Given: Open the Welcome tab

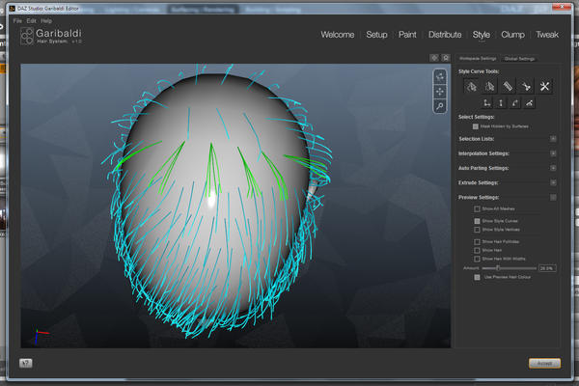Looking at the screenshot, I should tap(338, 35).
